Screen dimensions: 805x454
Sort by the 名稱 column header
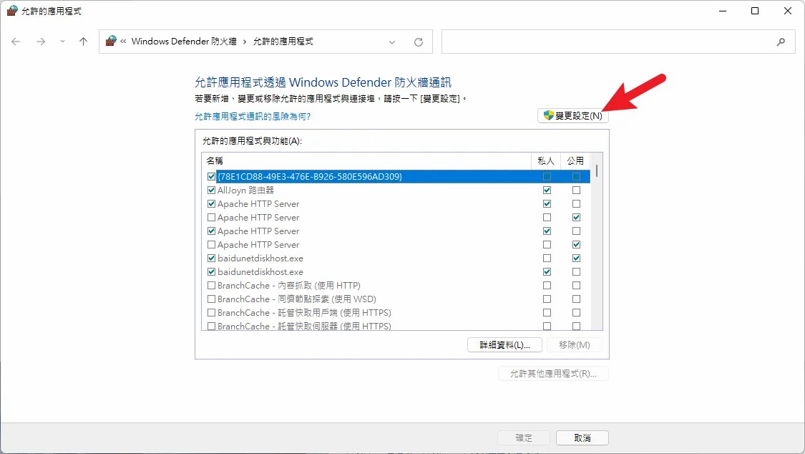[366, 160]
